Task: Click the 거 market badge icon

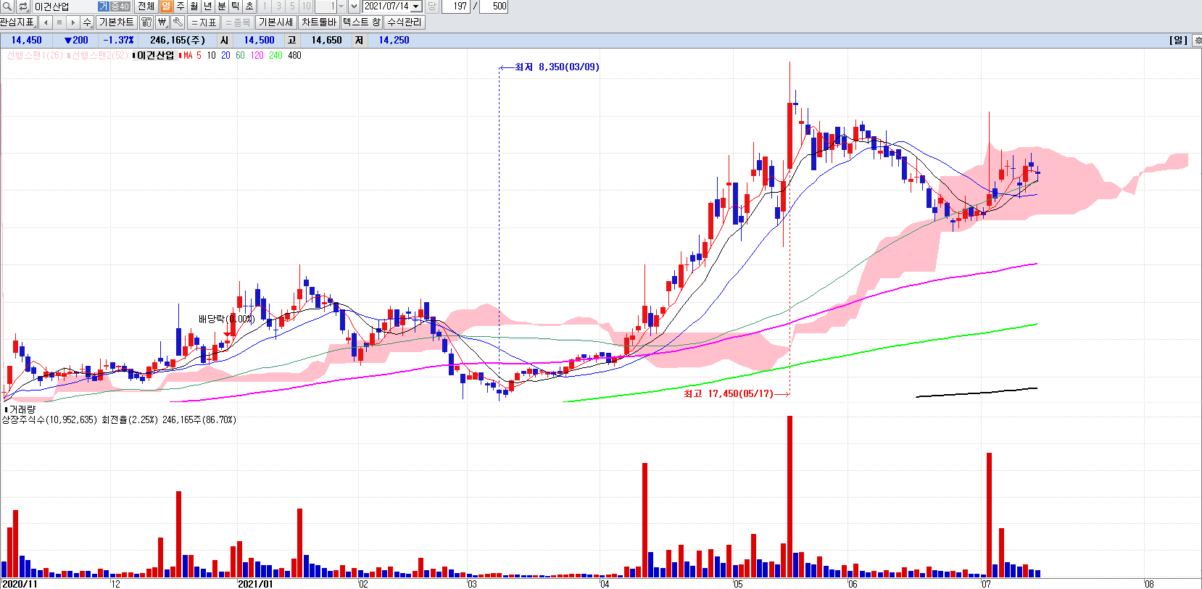Action: point(103,7)
